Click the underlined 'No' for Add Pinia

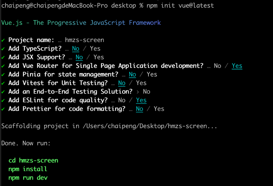[132, 74]
